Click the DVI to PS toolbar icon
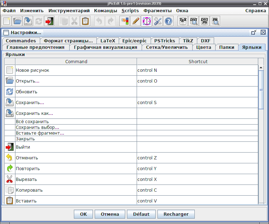 pos(204,21)
